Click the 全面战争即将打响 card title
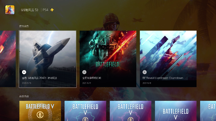 pyautogui.click(x=92, y=78)
